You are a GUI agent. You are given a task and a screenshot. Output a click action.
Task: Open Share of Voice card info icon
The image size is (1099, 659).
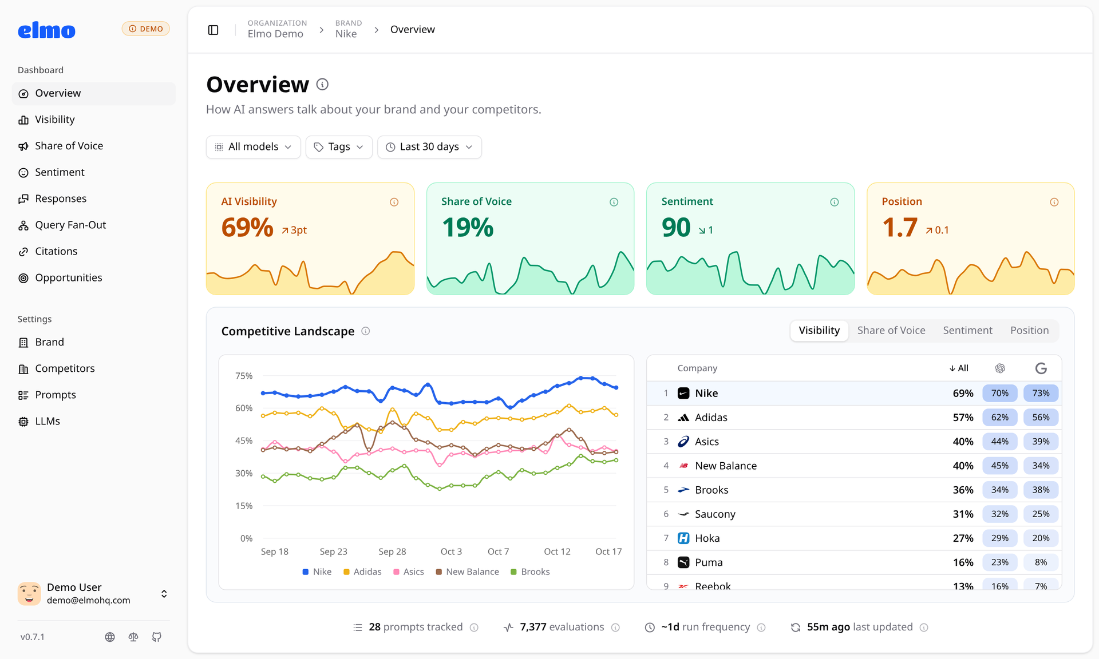614,202
